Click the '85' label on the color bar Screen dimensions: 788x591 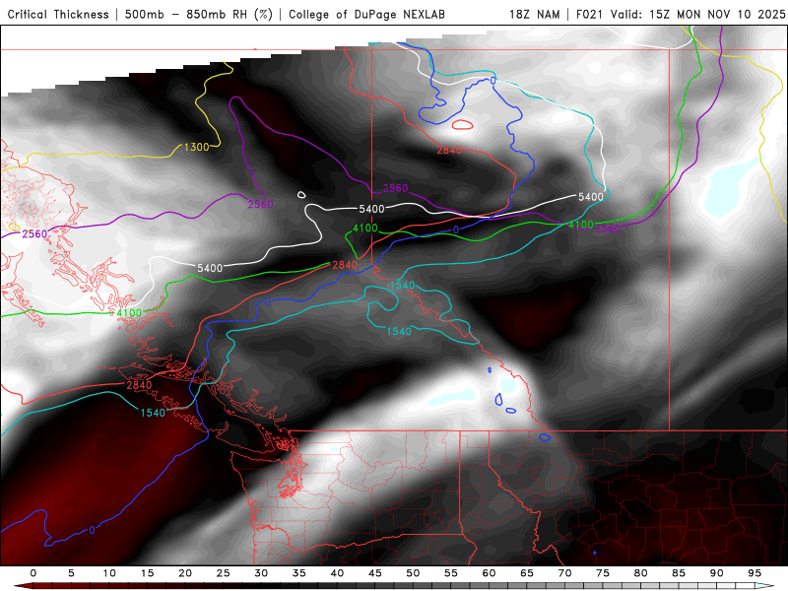tap(679, 573)
